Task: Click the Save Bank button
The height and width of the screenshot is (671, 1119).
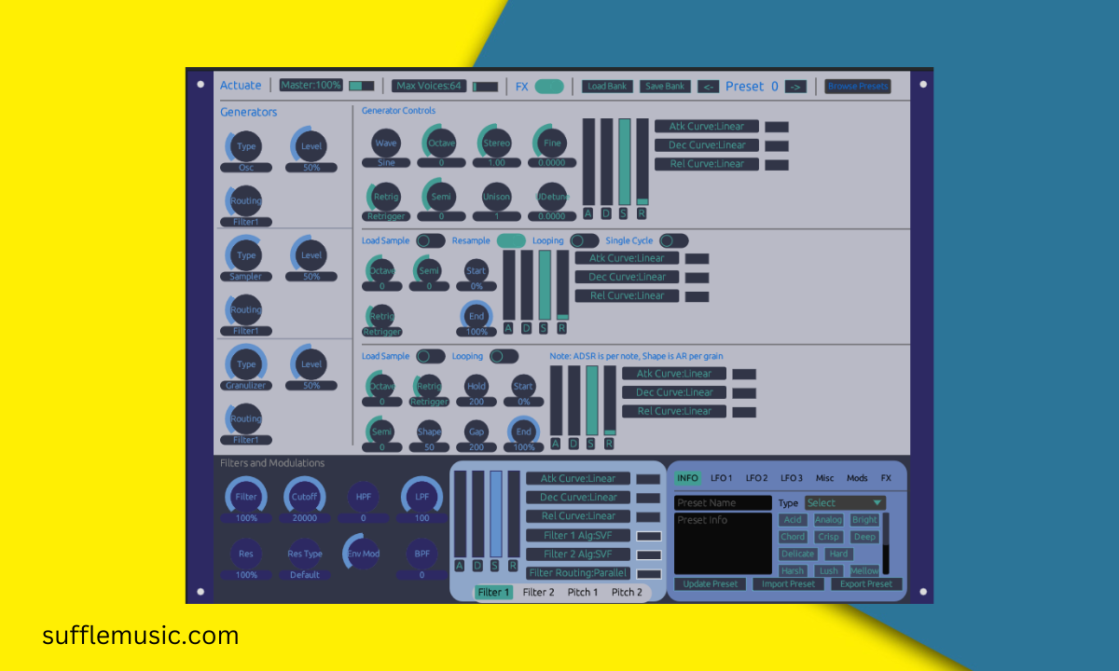Action: tap(664, 86)
